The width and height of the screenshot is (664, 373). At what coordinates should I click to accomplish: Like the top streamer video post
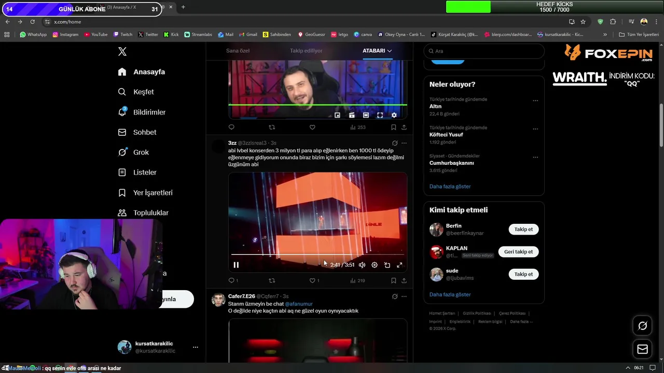pos(312,127)
